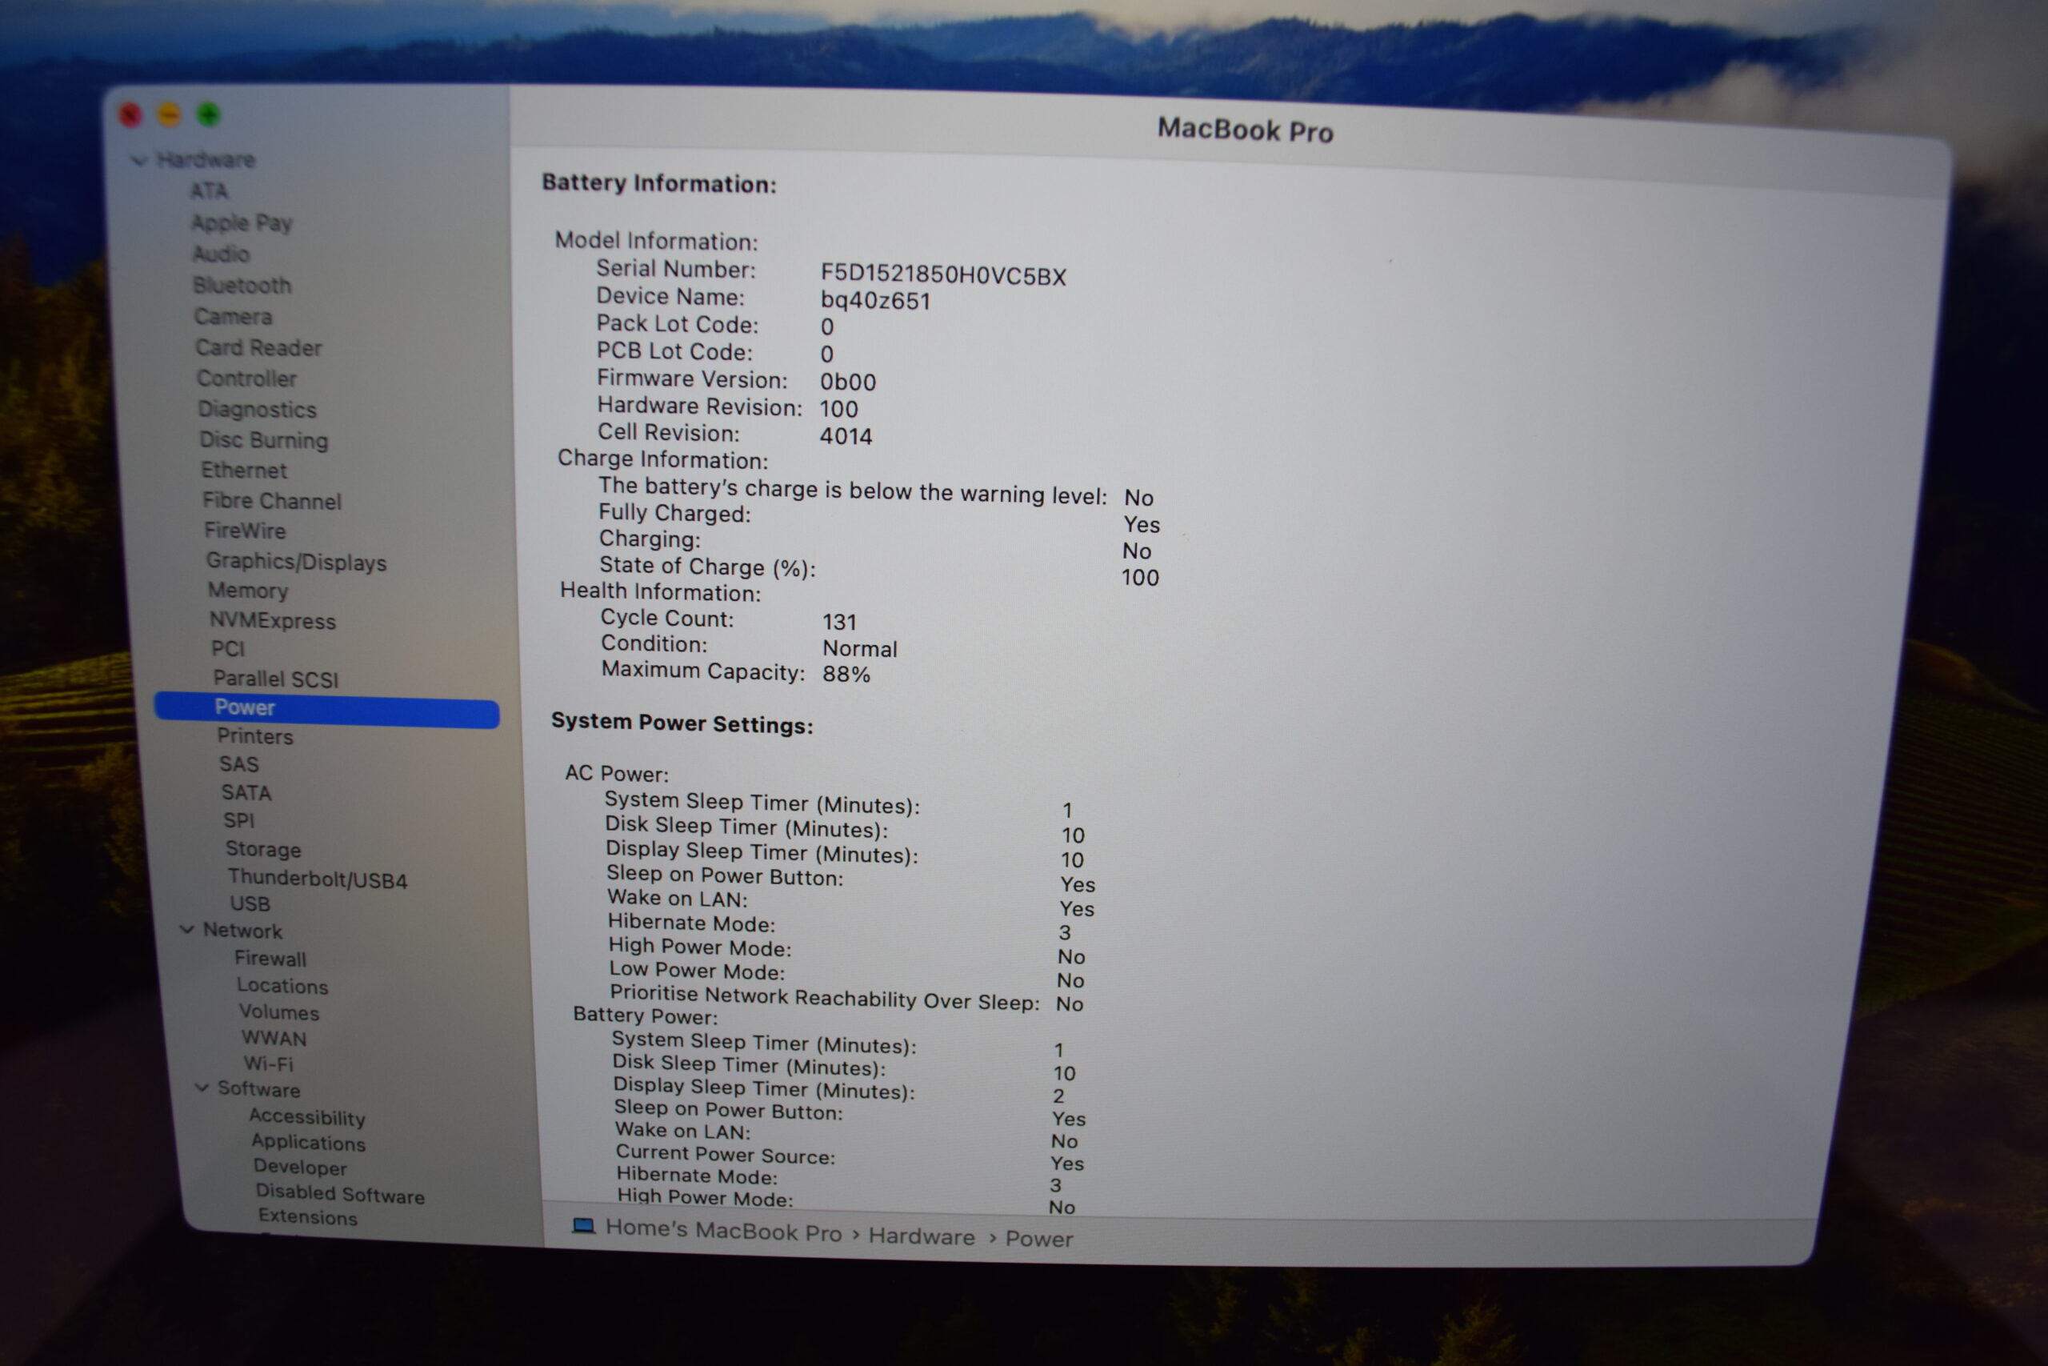Select Bluetooth in the sidebar
Viewport: 2048px width, 1366px height.
tap(242, 285)
